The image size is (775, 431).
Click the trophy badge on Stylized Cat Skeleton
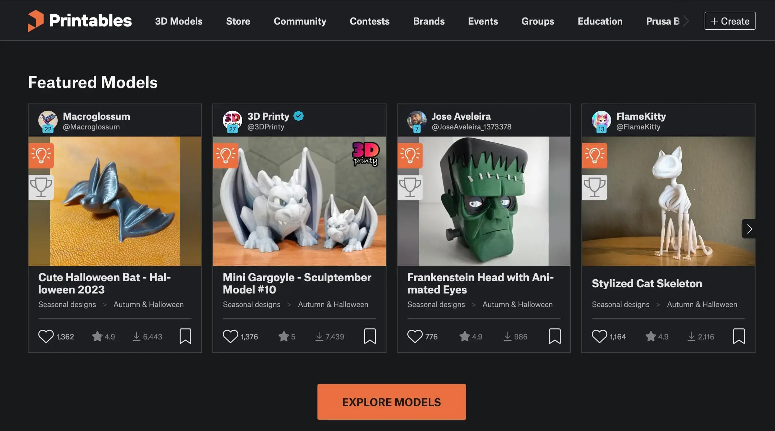(x=594, y=187)
